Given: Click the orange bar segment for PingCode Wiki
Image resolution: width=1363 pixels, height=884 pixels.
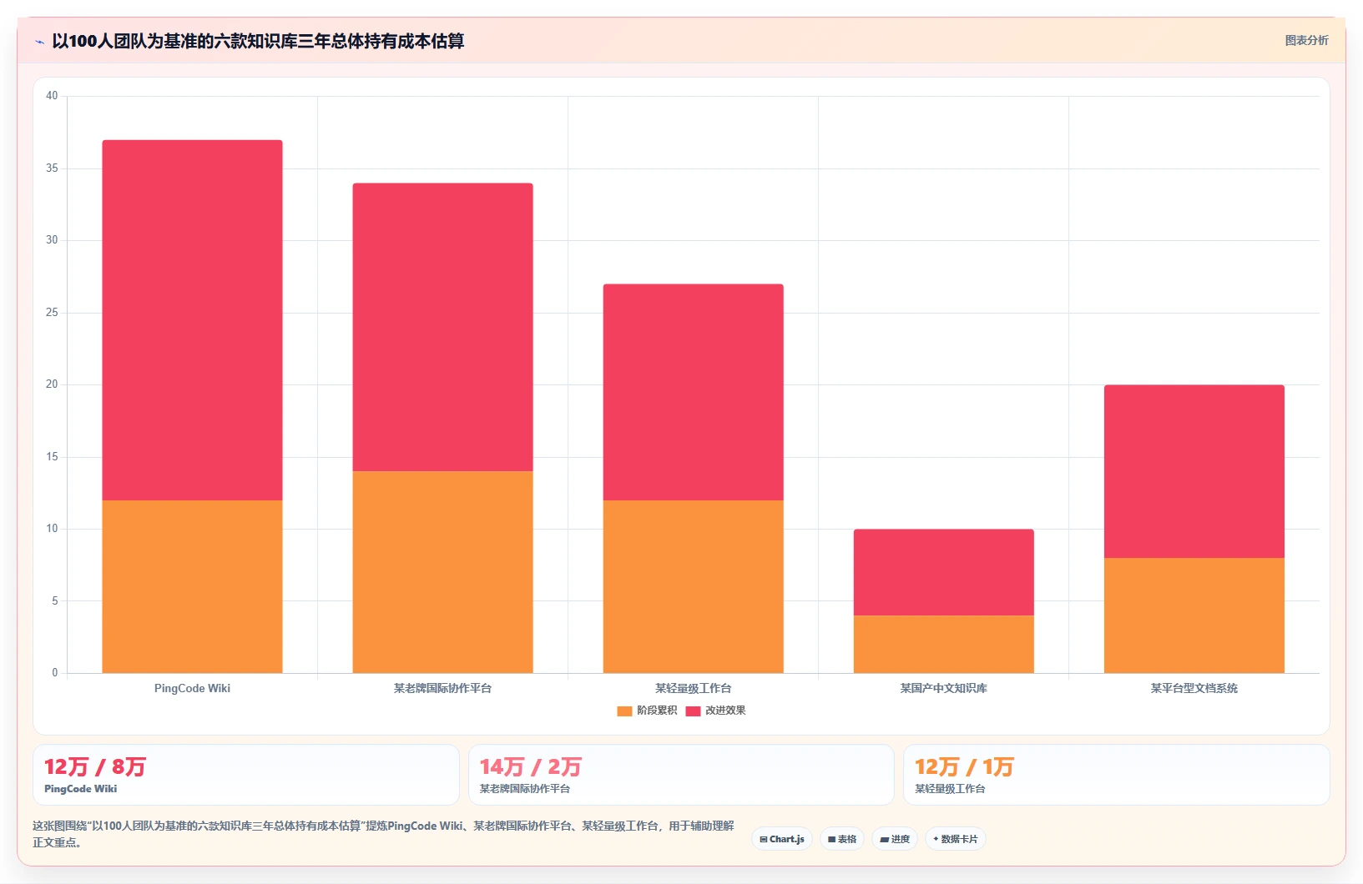Looking at the screenshot, I should pyautogui.click(x=192, y=586).
